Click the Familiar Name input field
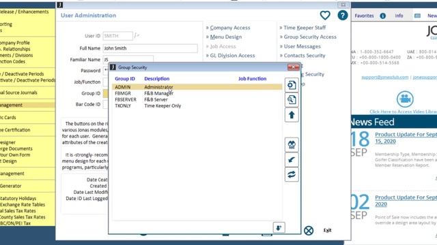 click(x=128, y=59)
